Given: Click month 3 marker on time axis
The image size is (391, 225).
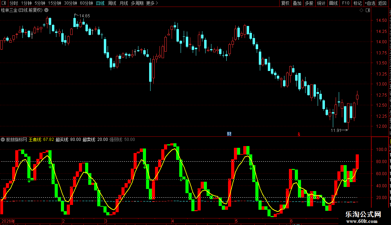Looking at the screenshot, I should coord(106,221).
